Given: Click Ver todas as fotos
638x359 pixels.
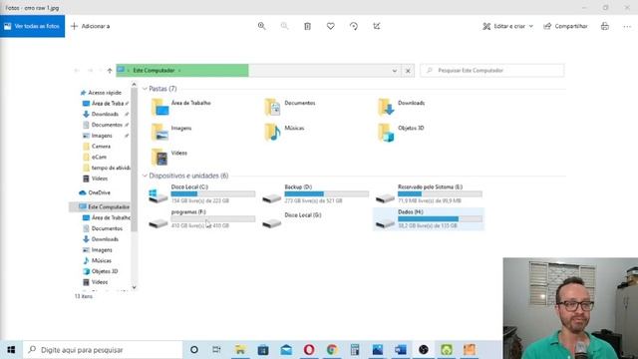Looking at the screenshot, I should (32, 26).
